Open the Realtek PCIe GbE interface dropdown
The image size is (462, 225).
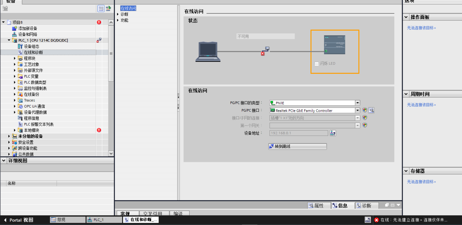(x=357, y=110)
